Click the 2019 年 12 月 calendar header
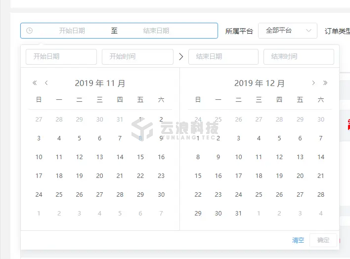350x259 pixels. (x=260, y=83)
